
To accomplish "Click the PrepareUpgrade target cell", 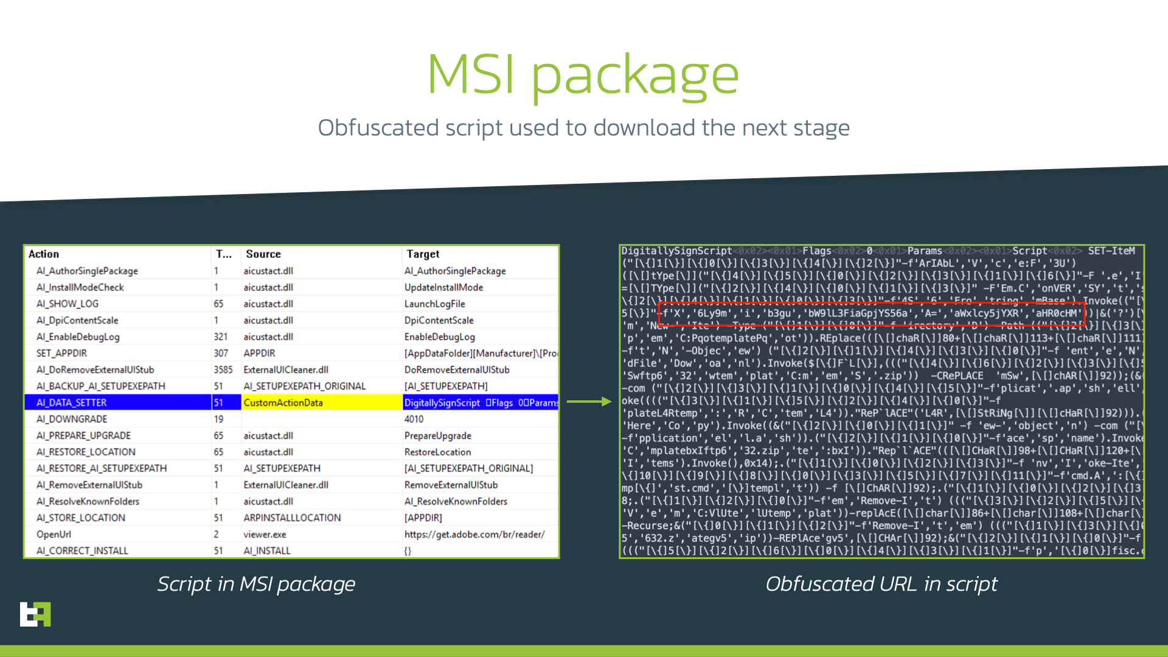I will pyautogui.click(x=438, y=436).
